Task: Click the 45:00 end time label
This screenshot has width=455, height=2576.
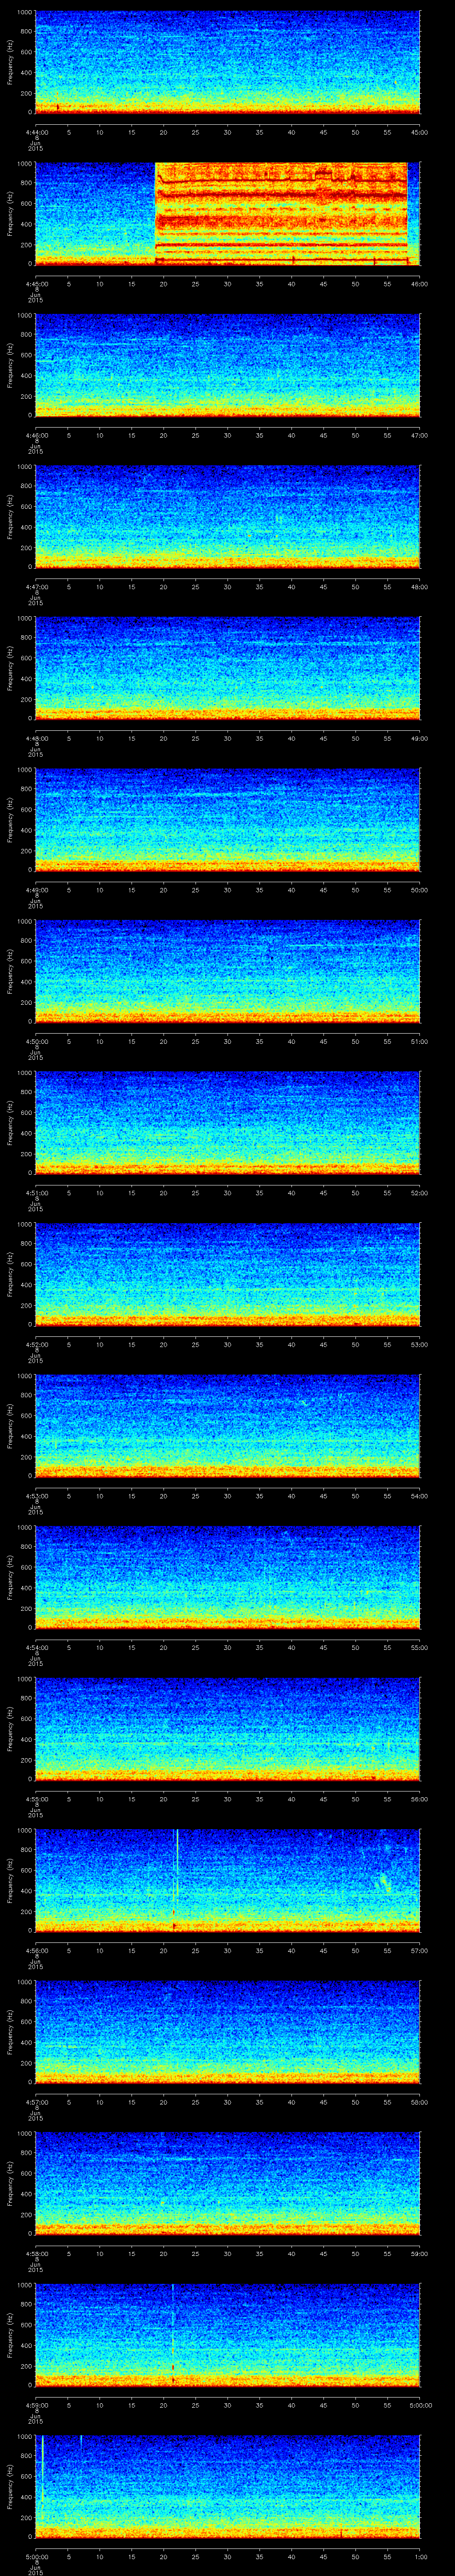Action: pyautogui.click(x=419, y=132)
